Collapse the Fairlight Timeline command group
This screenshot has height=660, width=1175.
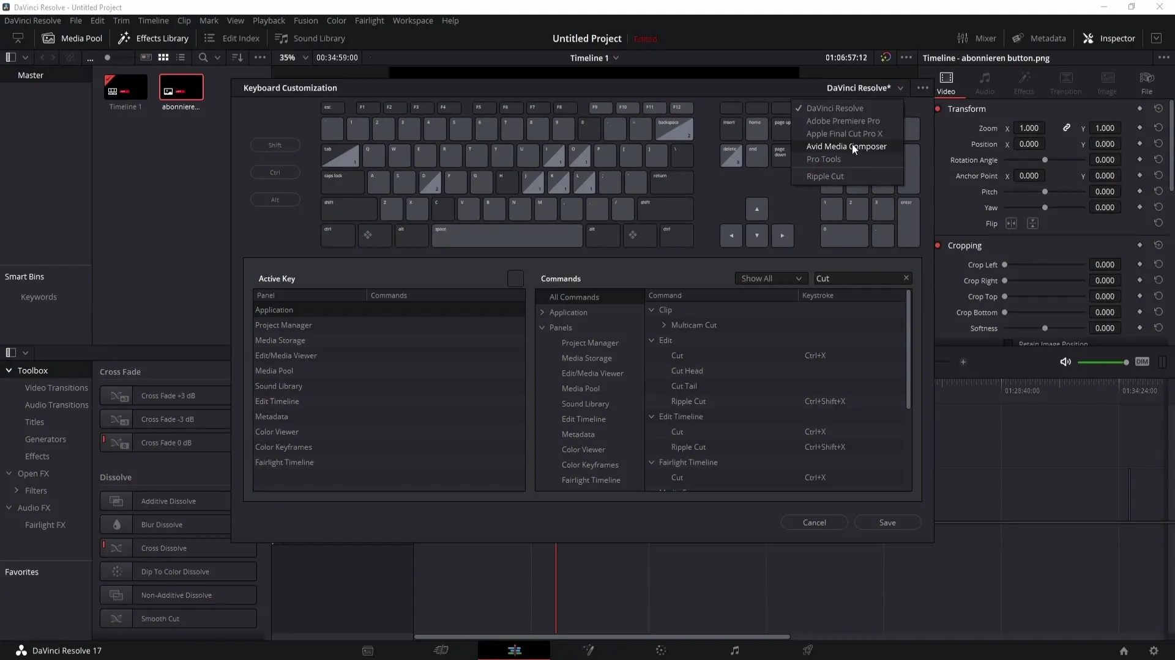(652, 463)
